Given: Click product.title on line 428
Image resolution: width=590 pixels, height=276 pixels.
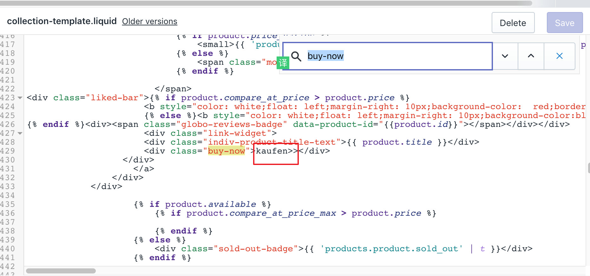Looking at the screenshot, I should [397, 142].
